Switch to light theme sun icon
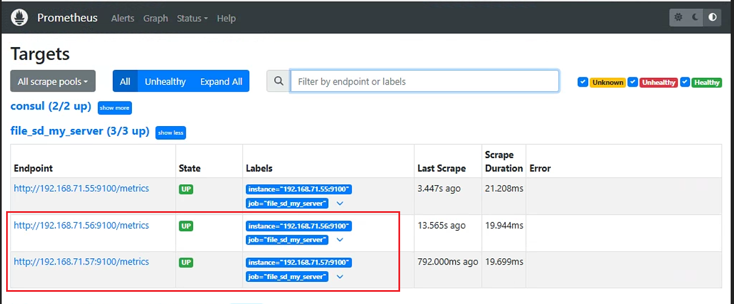 [x=678, y=17]
